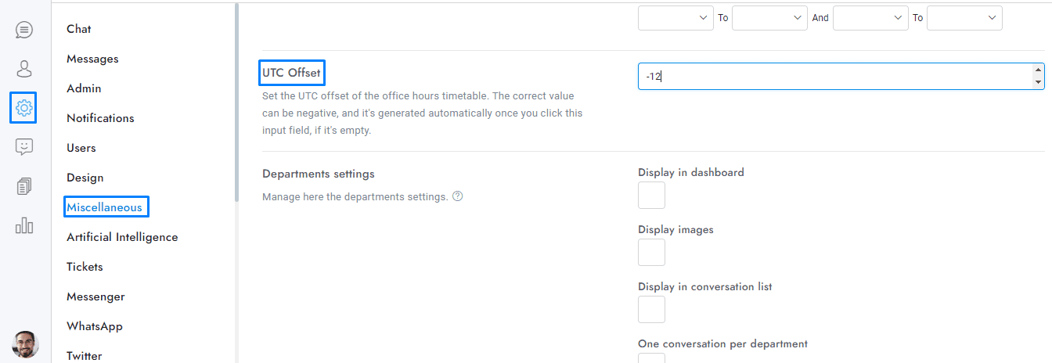Viewport: 1052px width, 363px height.
Task: Open the conversations chat bubble icon
Action: tap(24, 31)
